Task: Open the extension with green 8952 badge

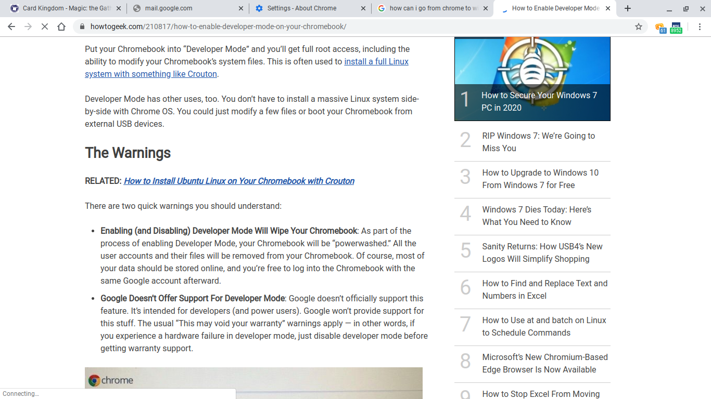Action: tap(676, 28)
